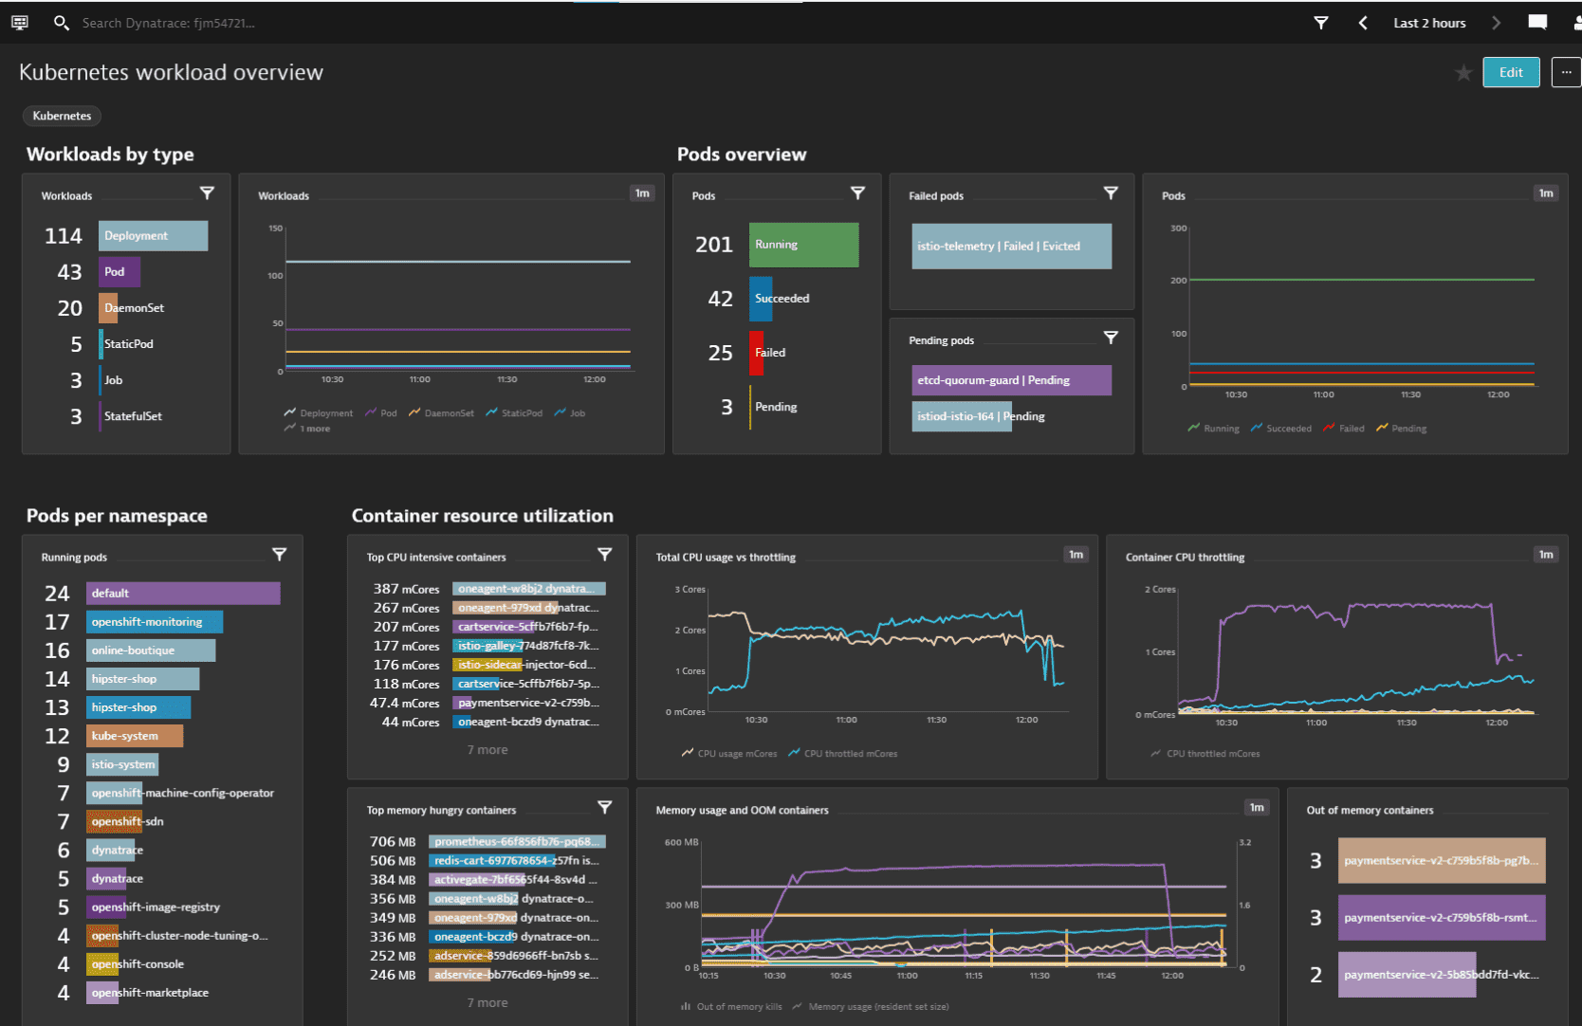Open the dashboard options menu via ellipsis

pyautogui.click(x=1566, y=72)
